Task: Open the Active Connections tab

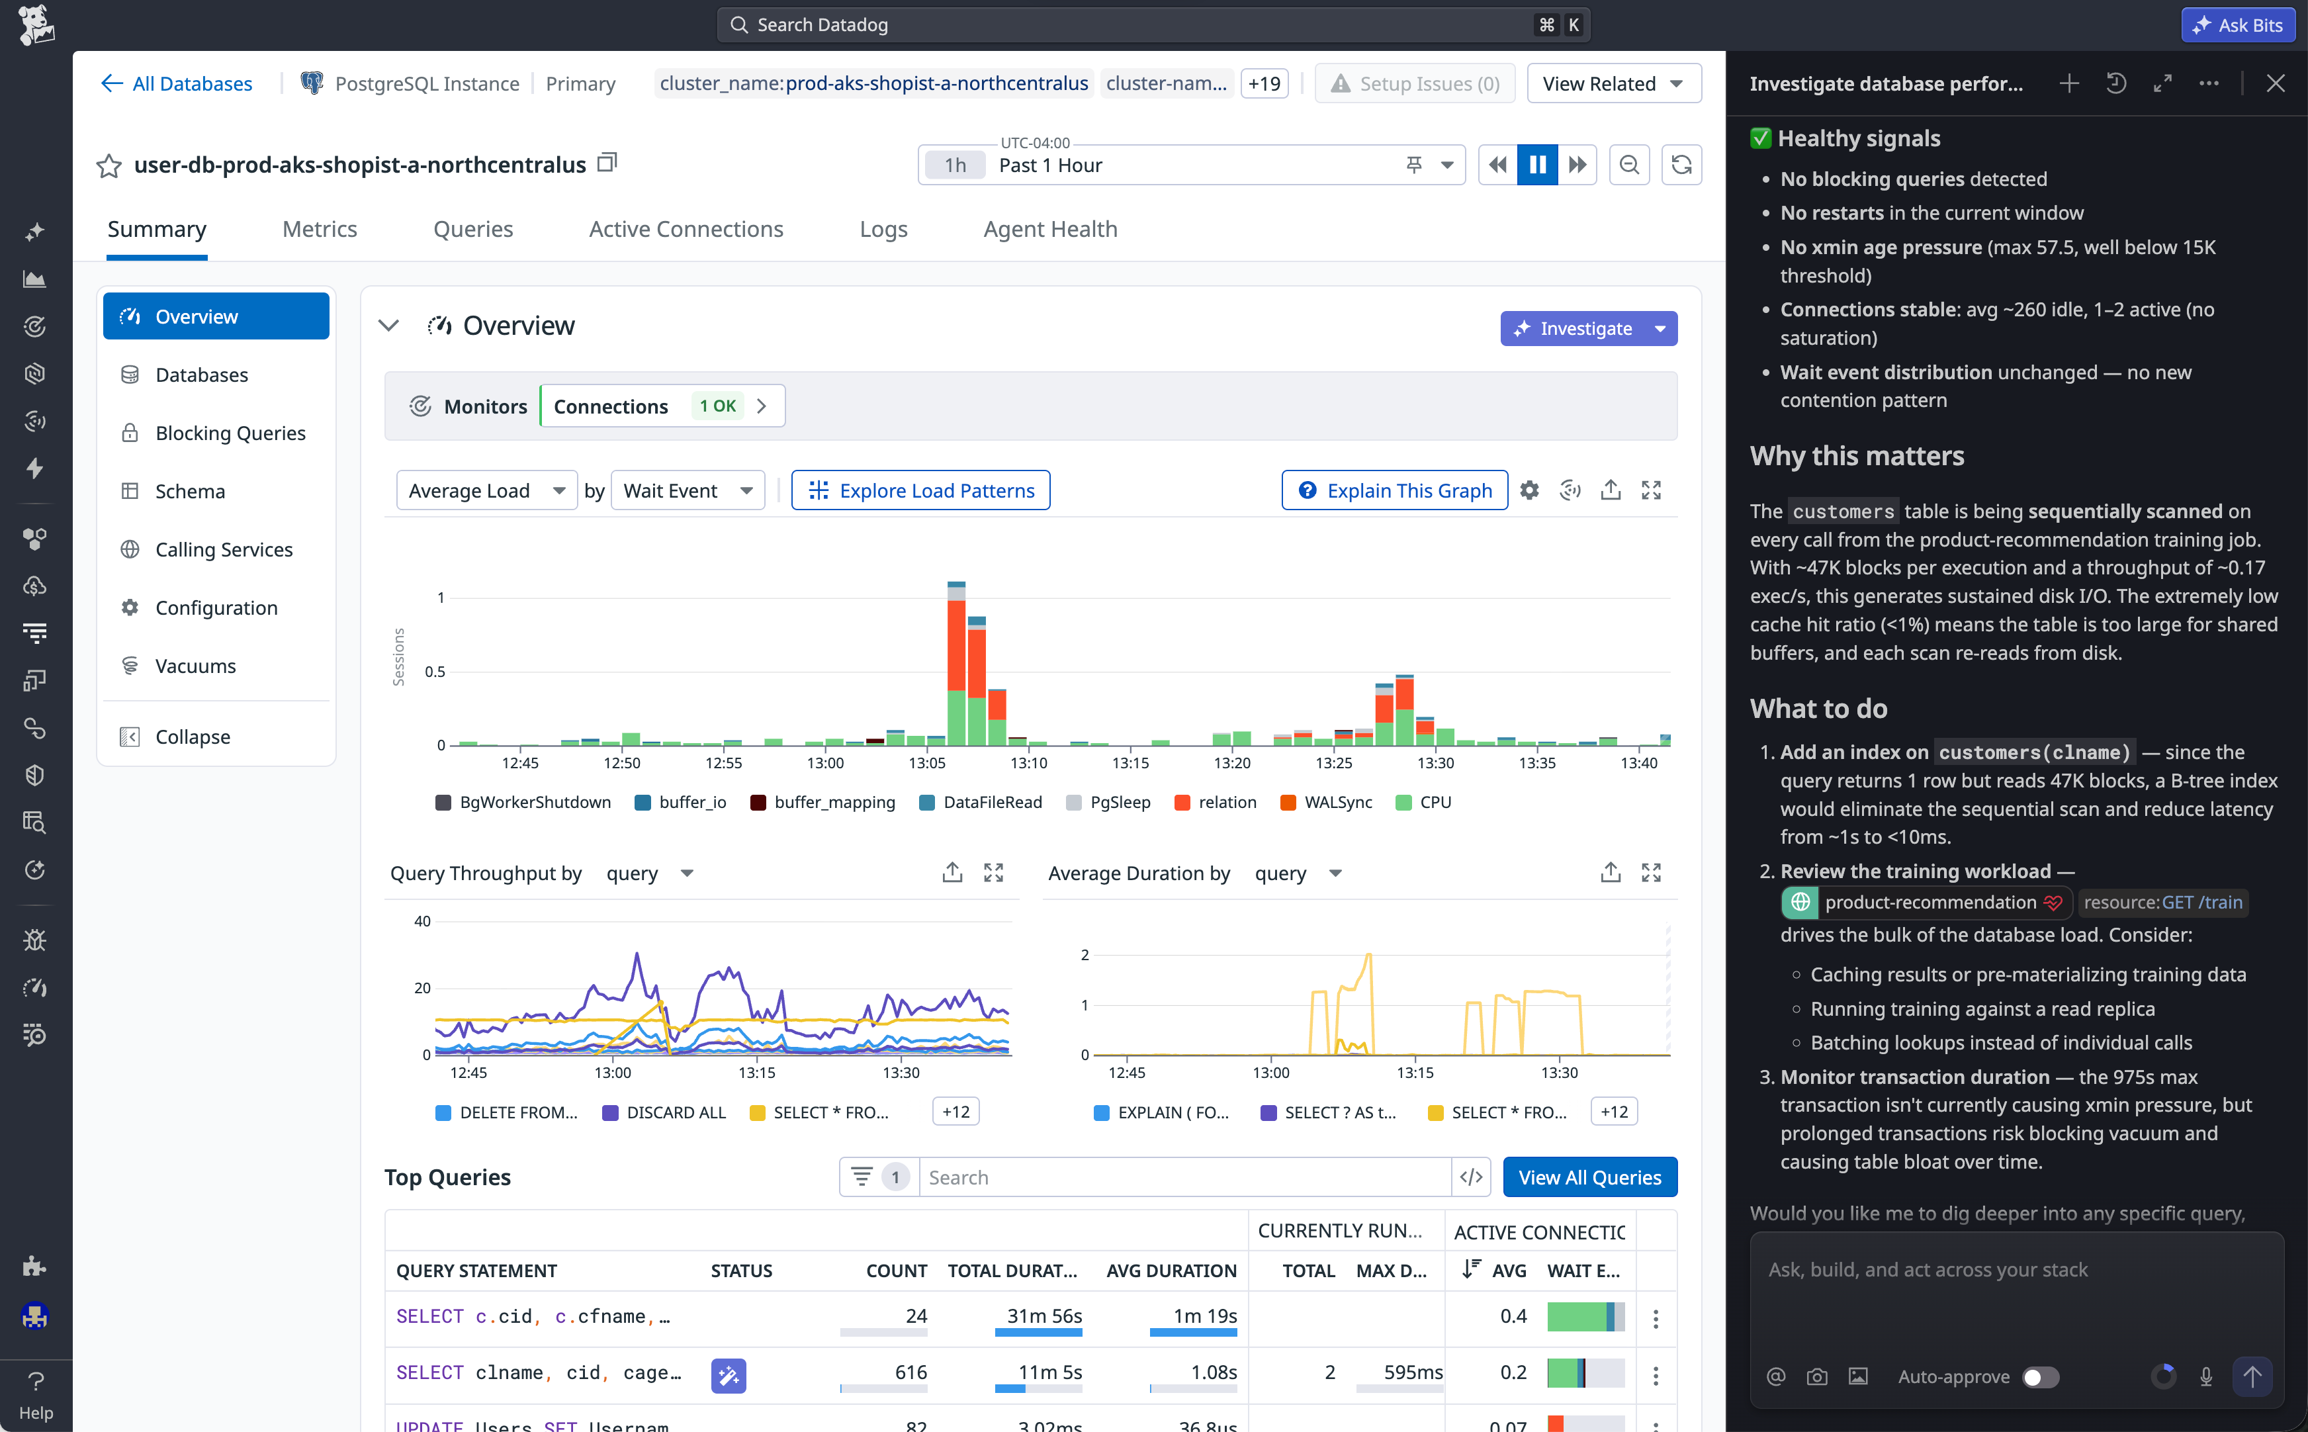Action: click(x=686, y=229)
